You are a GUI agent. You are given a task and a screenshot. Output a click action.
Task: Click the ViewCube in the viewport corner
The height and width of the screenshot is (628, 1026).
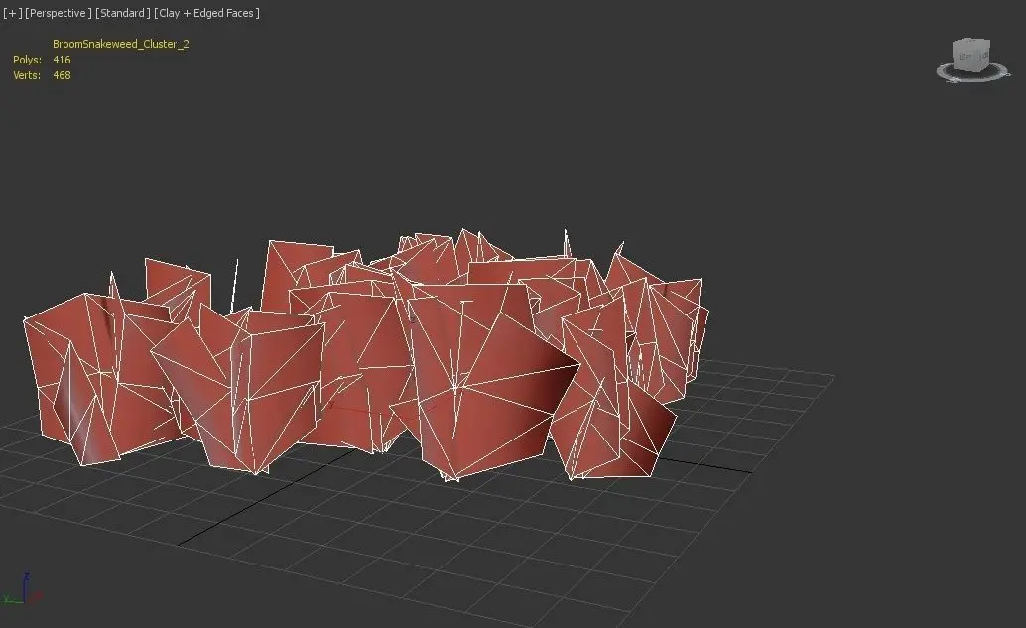971,56
